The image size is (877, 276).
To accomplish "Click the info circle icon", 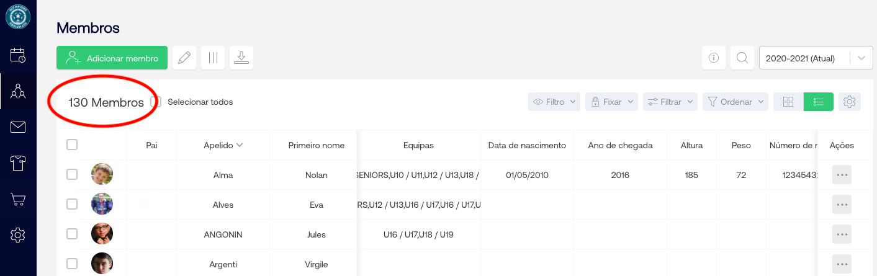I will (x=714, y=58).
